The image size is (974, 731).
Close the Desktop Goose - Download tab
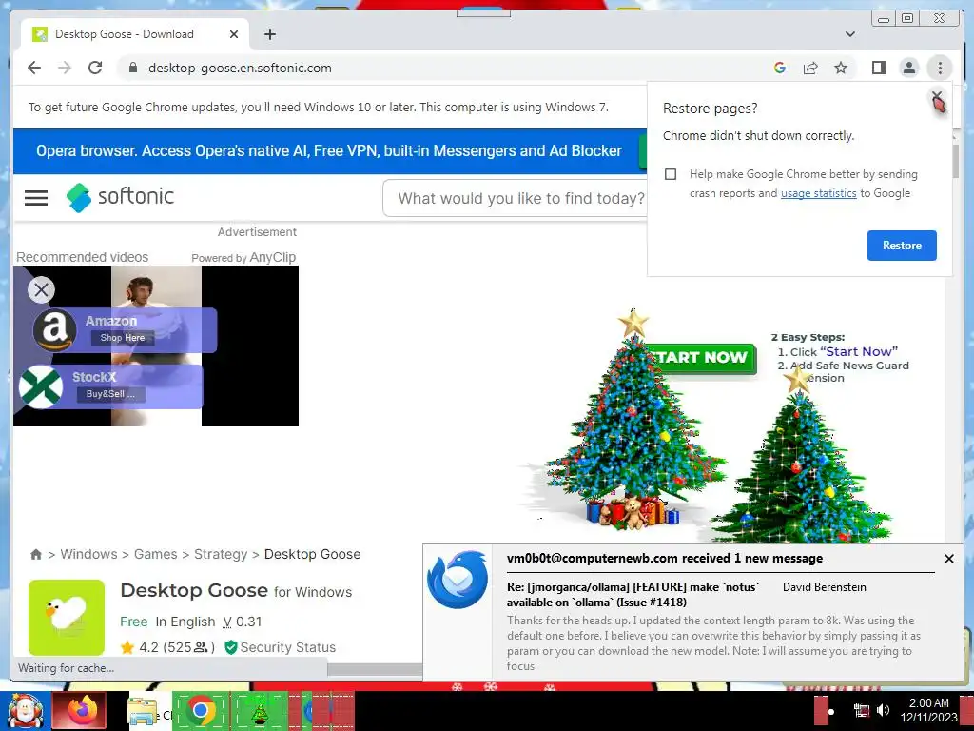click(x=234, y=34)
